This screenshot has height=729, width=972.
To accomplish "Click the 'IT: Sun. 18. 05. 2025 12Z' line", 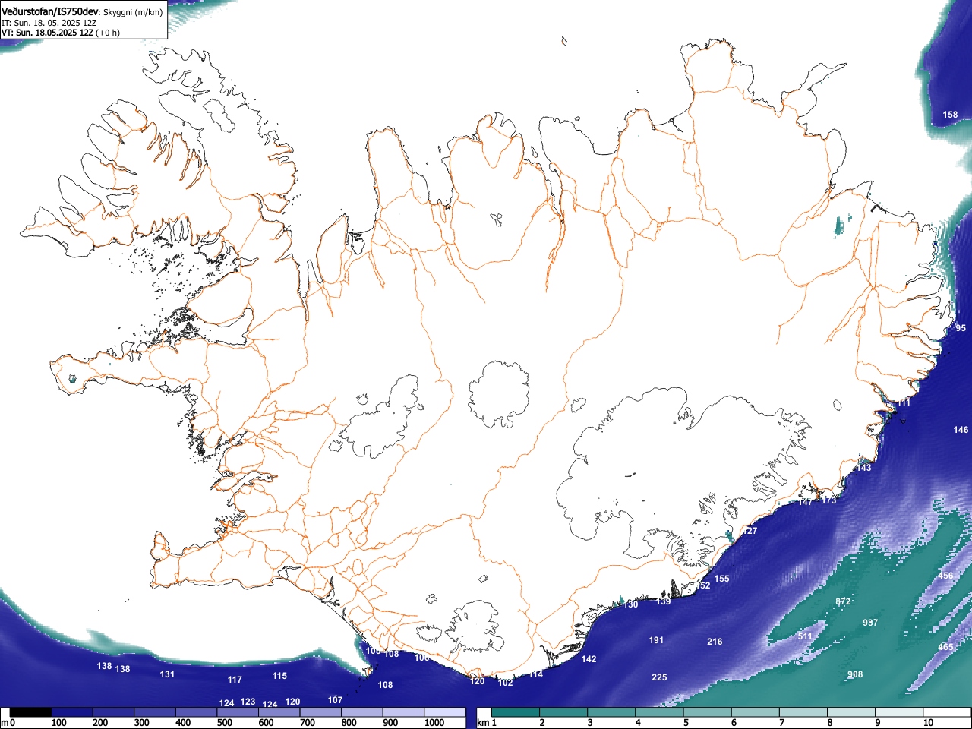I will coord(49,23).
